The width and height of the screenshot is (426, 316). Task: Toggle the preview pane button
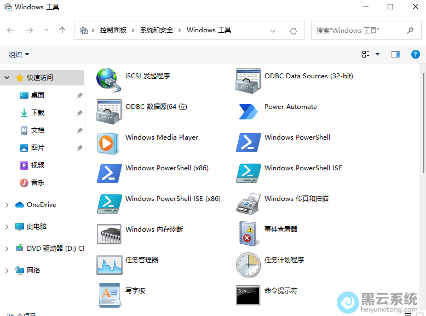point(396,54)
